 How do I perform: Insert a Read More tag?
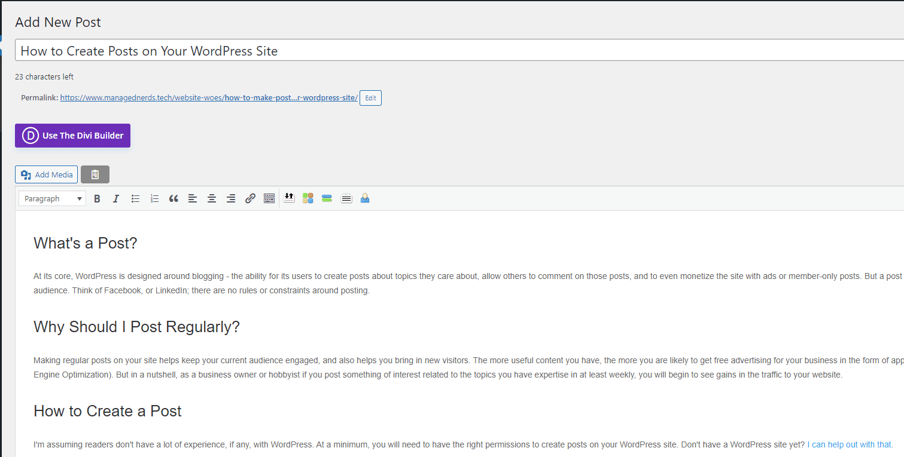[x=289, y=198]
